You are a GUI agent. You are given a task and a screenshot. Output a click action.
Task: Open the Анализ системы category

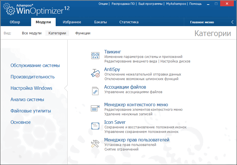pyautogui.click(x=27, y=99)
